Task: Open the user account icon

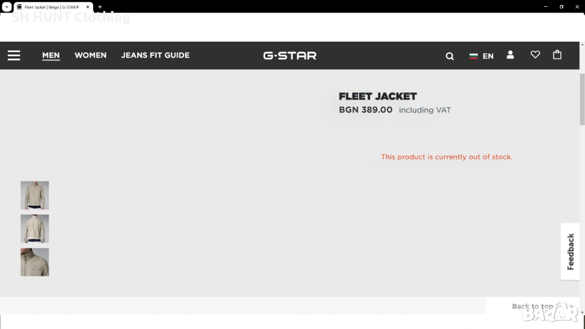Action: pos(510,55)
